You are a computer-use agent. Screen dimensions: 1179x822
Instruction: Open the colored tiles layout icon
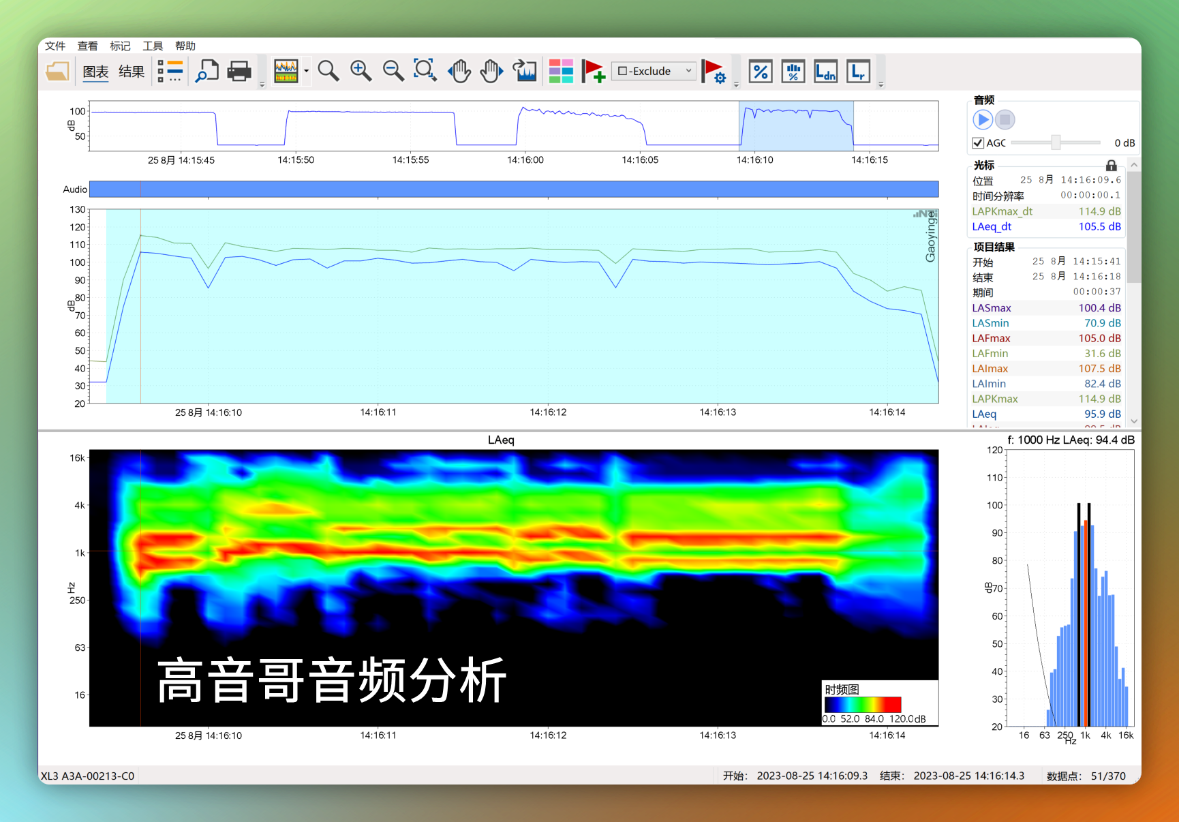click(x=561, y=71)
